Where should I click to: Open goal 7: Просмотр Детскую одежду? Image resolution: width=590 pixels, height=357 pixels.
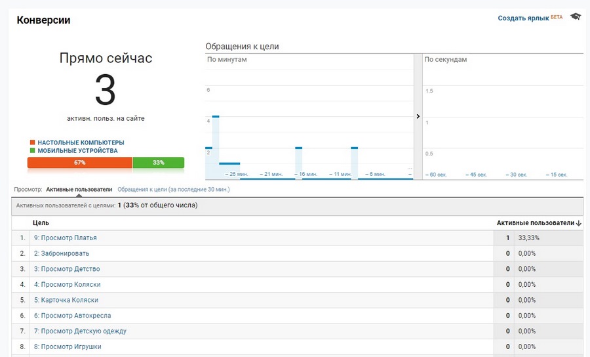pos(80,331)
